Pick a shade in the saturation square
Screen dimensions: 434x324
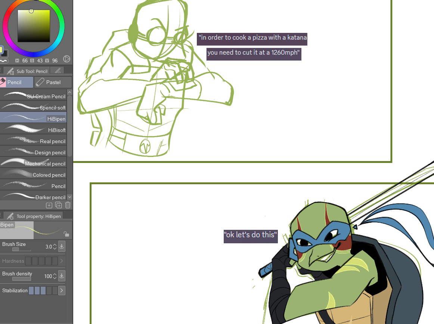(x=34, y=26)
